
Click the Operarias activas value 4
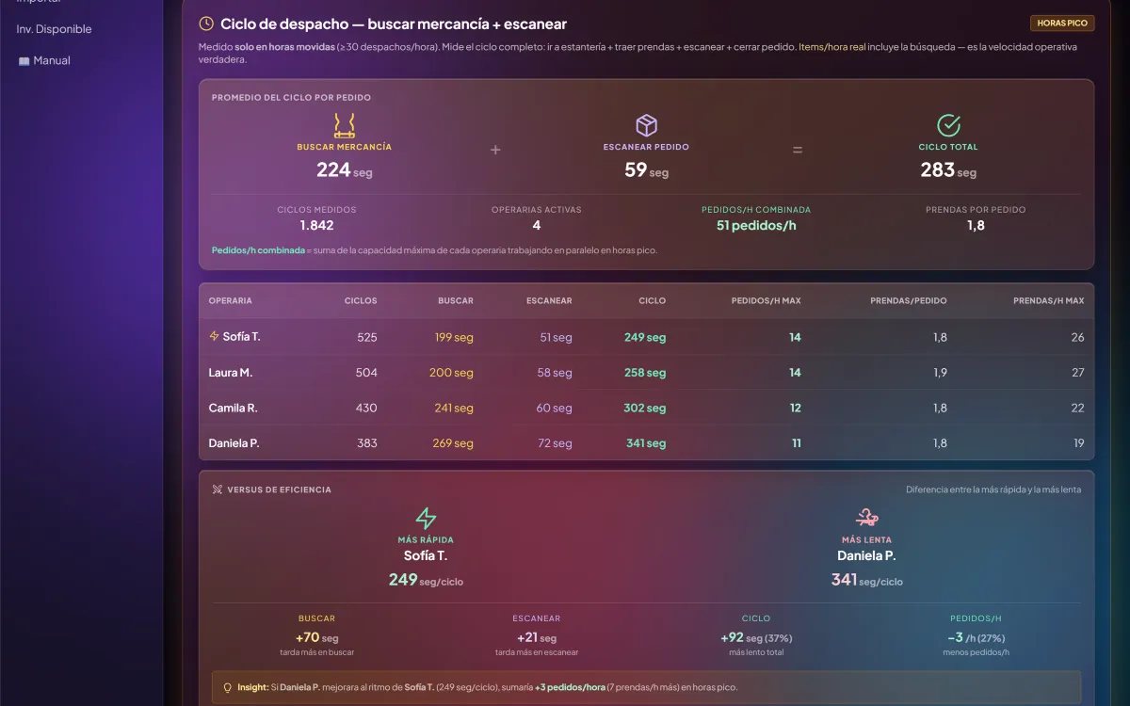[x=537, y=226]
